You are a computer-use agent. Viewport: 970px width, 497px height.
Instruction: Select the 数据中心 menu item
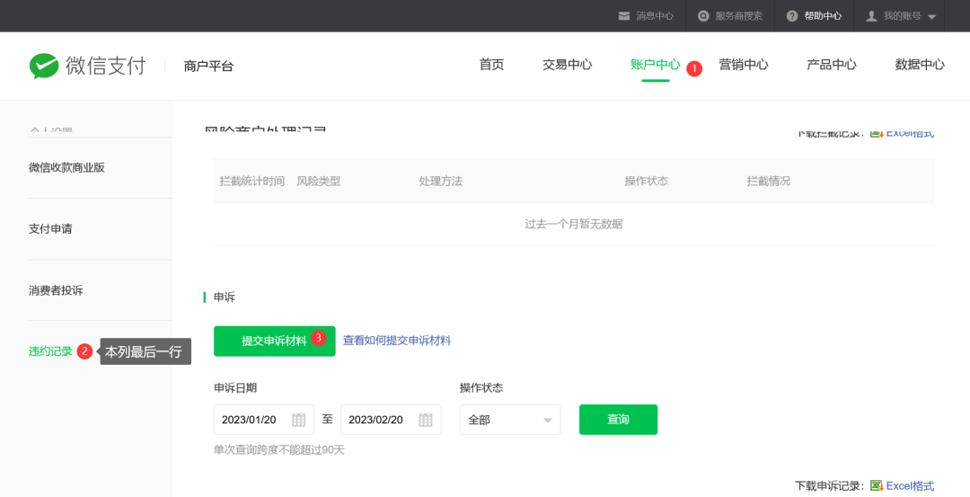point(919,65)
